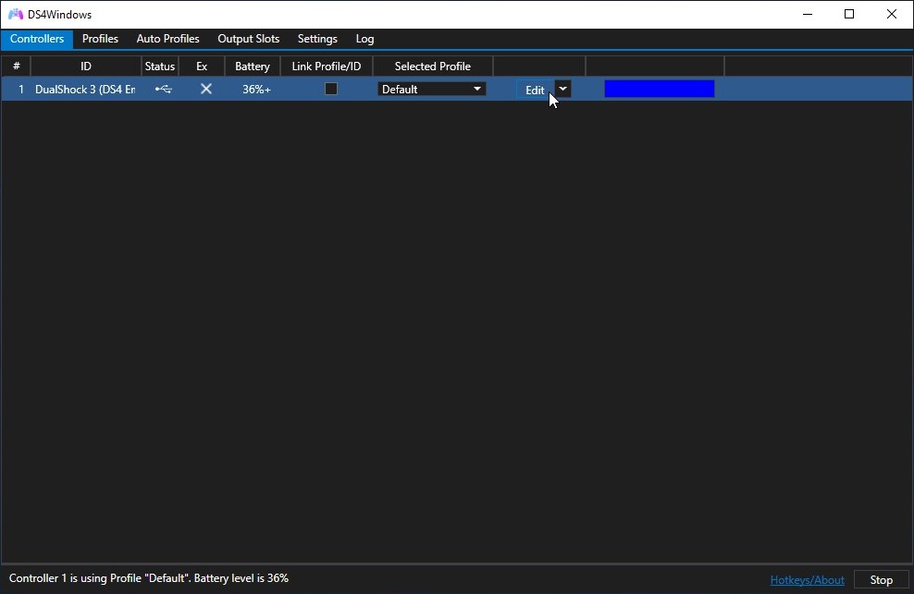
Task: Toggle the Link Profile/ID checkbox
Action: pyautogui.click(x=331, y=89)
